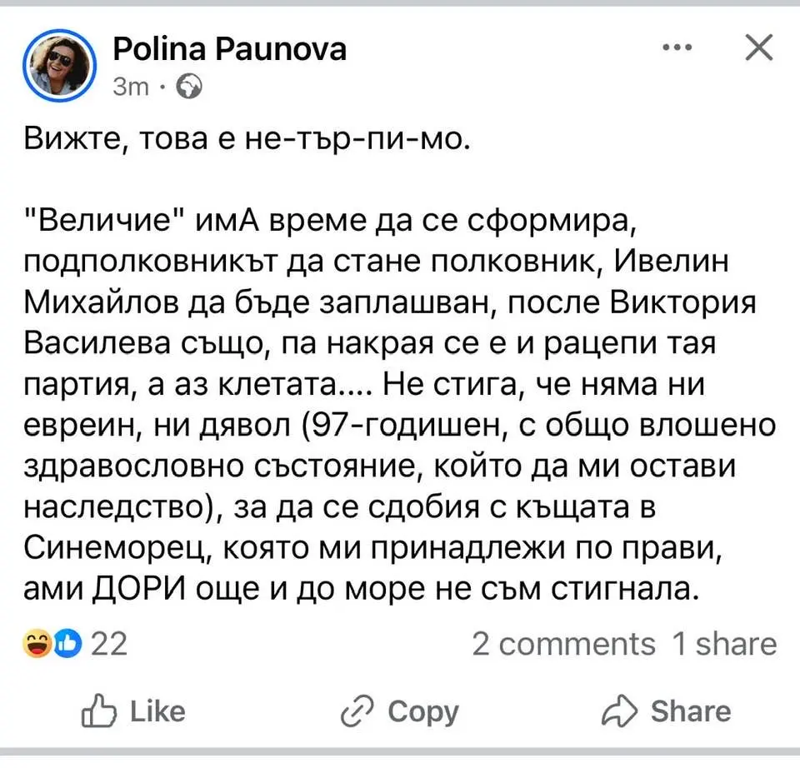Open the 2 comments link
Screen dimensions: 800x768
pyautogui.click(x=563, y=644)
